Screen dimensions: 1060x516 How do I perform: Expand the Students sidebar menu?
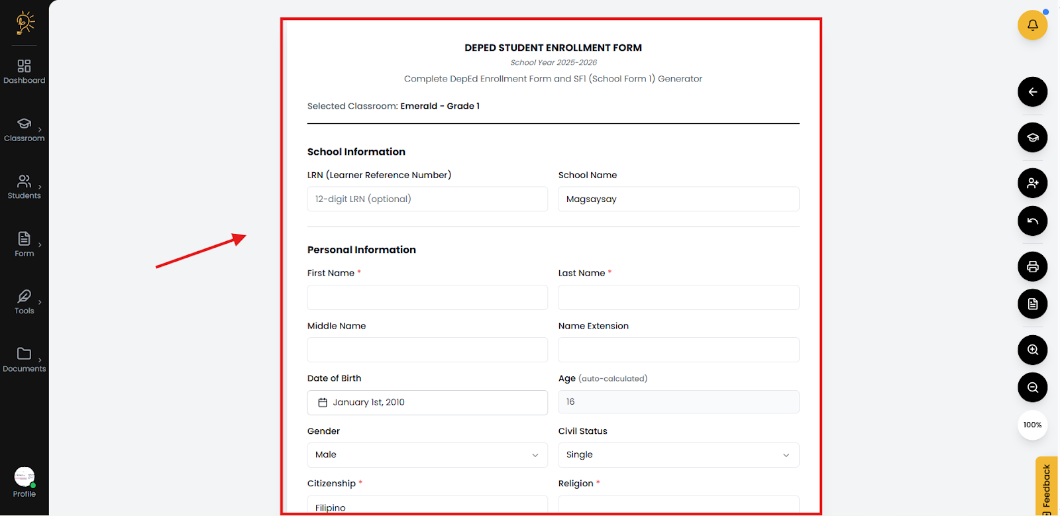pyautogui.click(x=25, y=187)
